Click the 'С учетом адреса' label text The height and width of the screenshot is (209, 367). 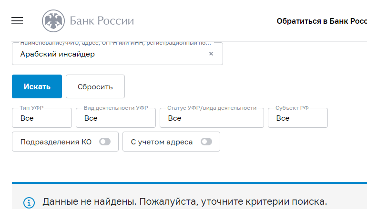pyautogui.click(x=162, y=142)
